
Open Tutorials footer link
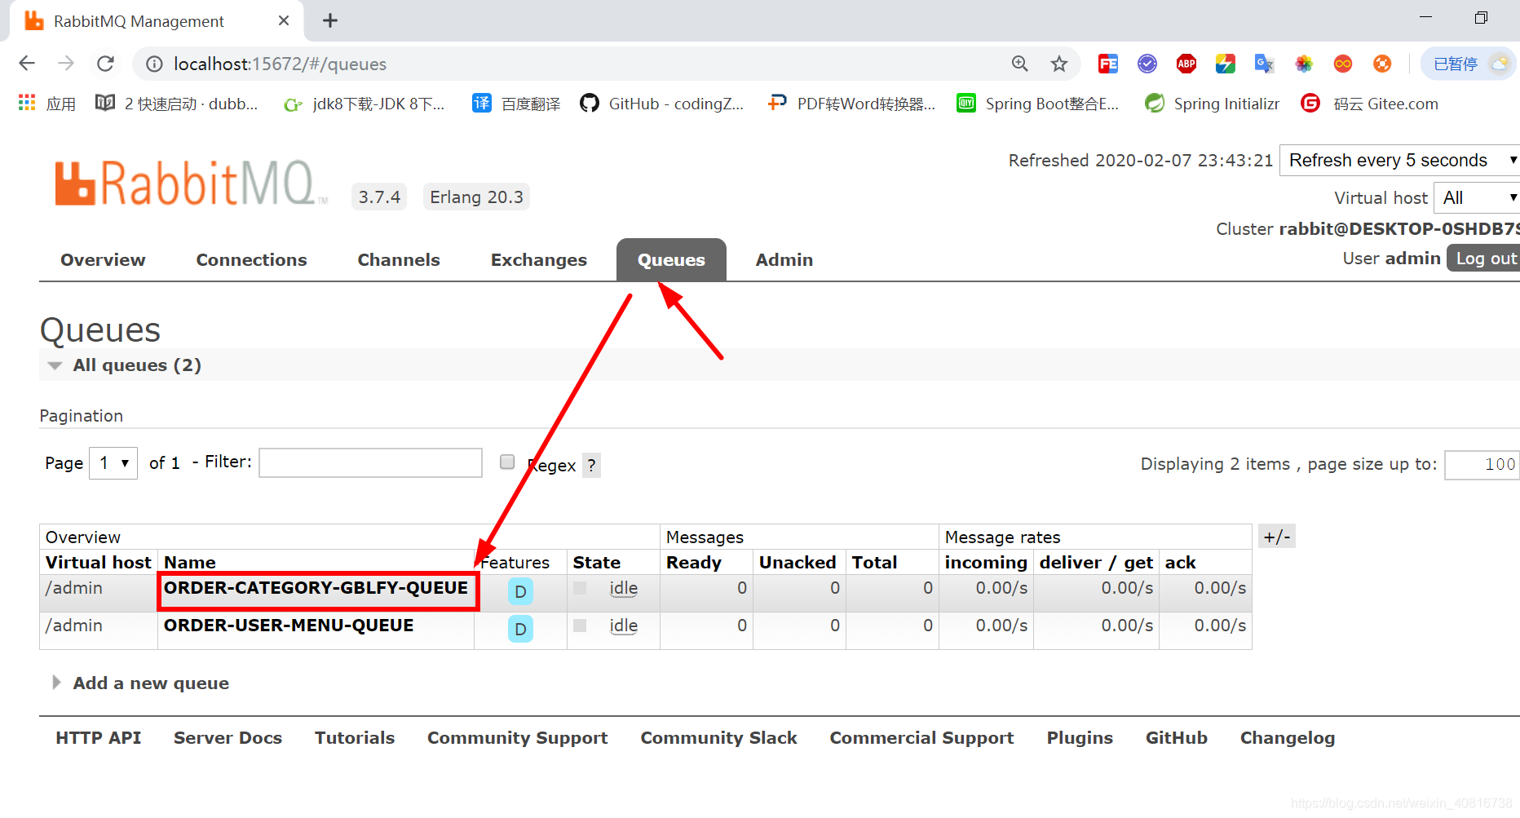click(x=355, y=738)
